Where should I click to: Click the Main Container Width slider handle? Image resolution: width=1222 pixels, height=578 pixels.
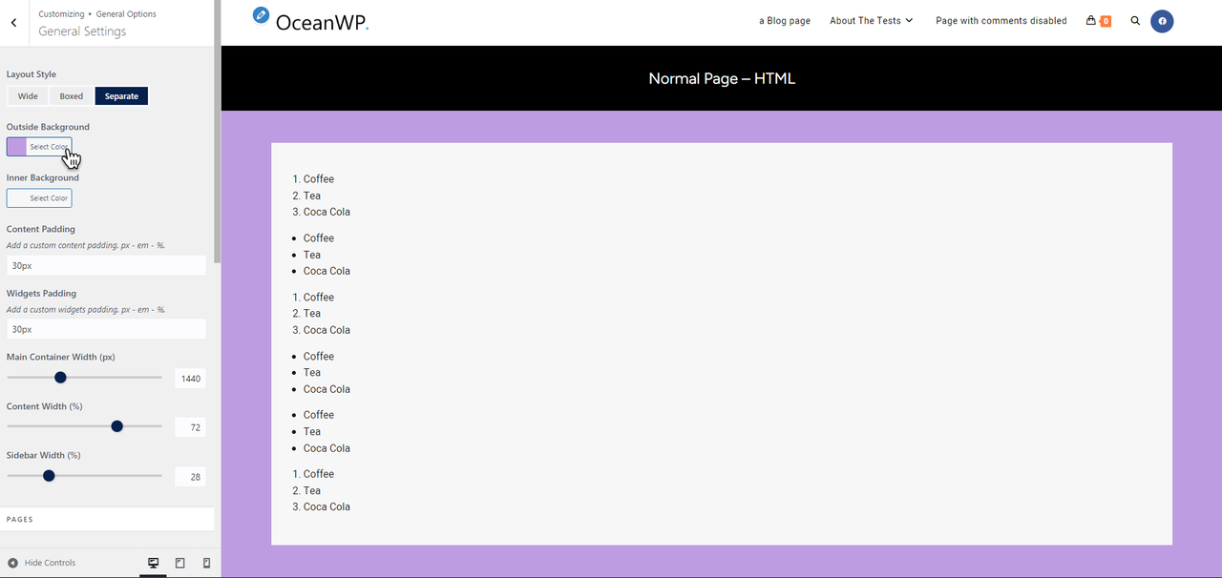(60, 378)
